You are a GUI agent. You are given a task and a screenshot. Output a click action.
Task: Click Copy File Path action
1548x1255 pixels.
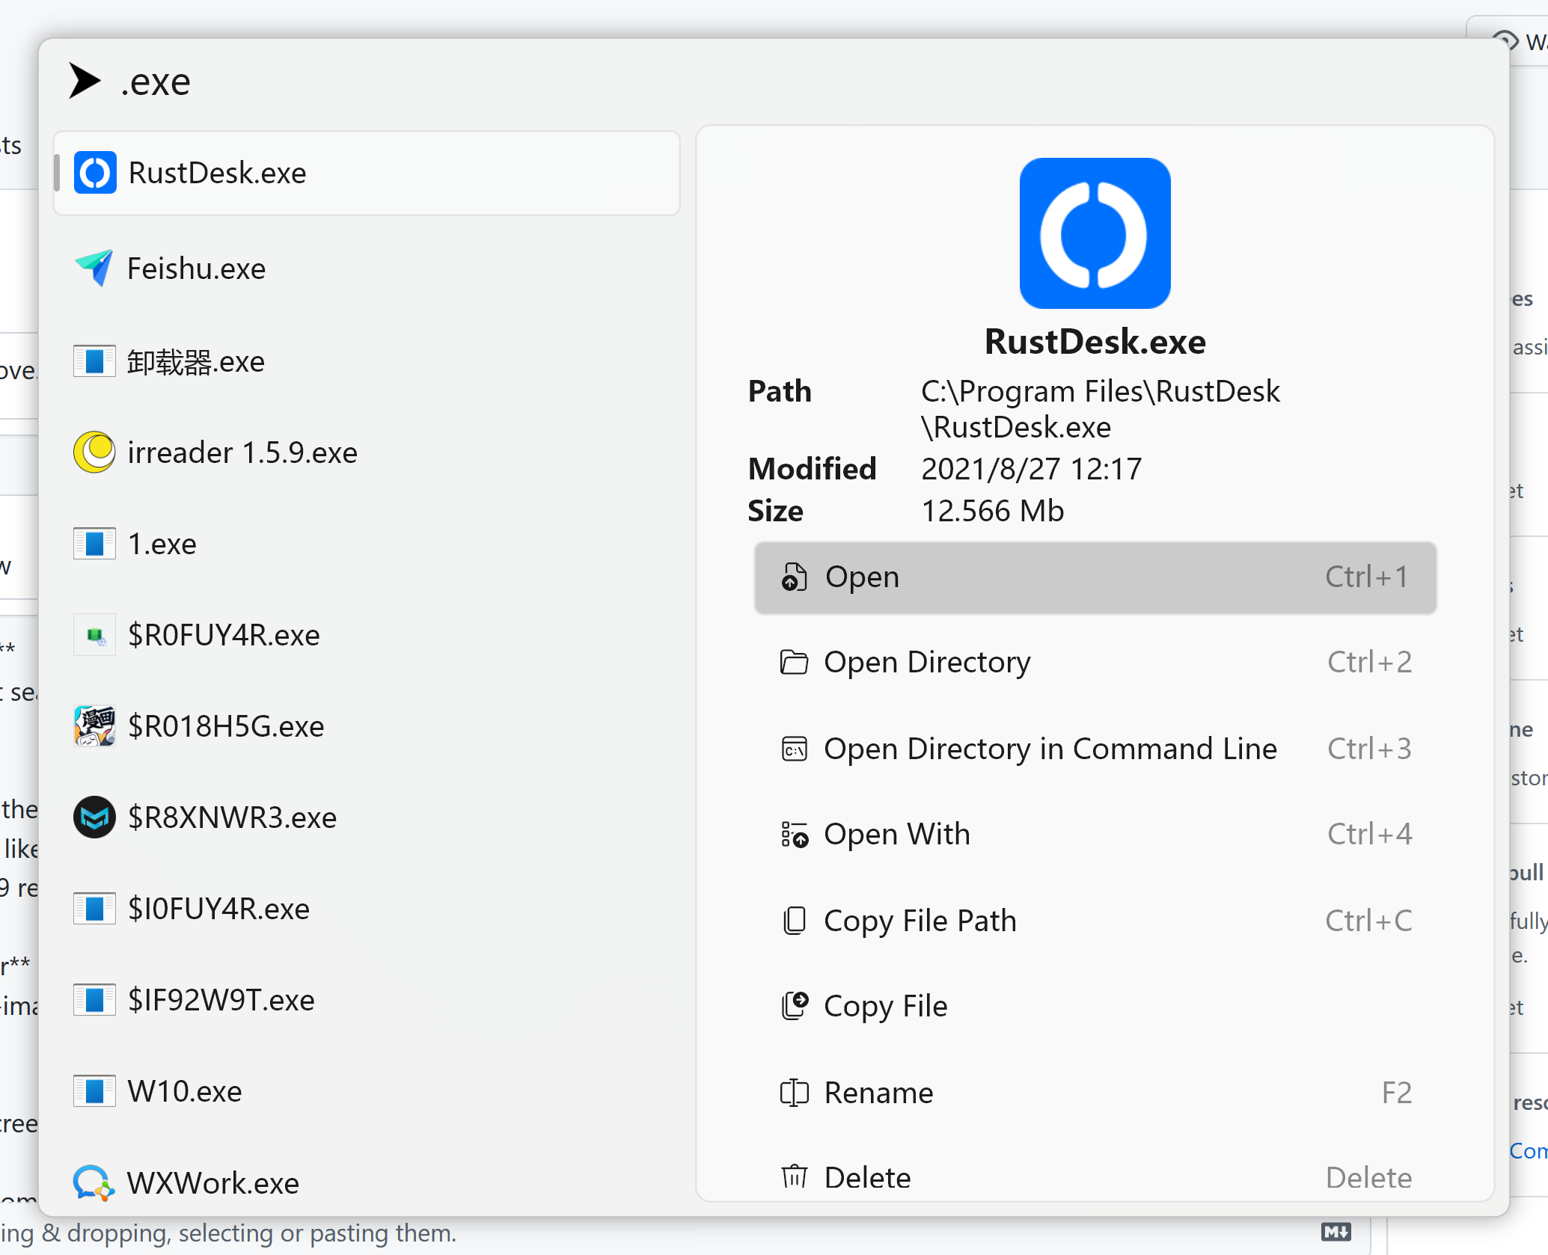pyautogui.click(x=1095, y=921)
